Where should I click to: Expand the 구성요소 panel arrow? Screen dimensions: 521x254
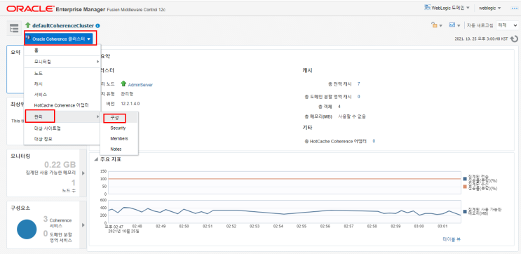[83, 225]
